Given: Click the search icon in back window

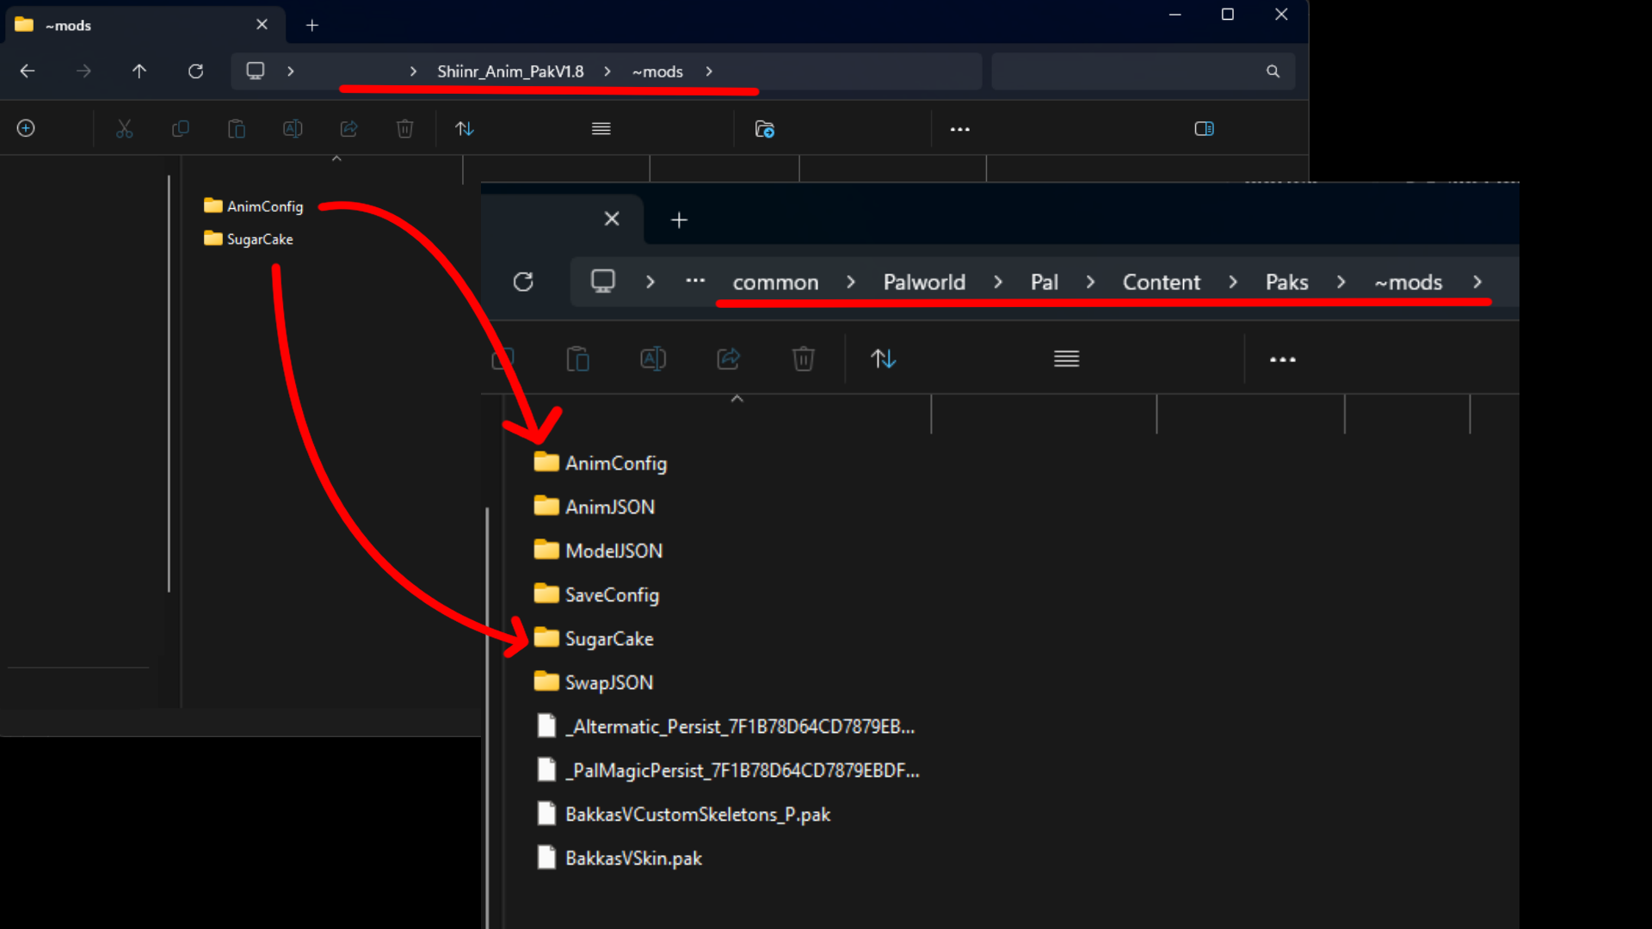Looking at the screenshot, I should tap(1273, 71).
